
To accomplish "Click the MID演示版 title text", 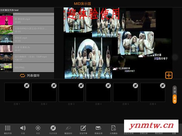I will point(82,4).
